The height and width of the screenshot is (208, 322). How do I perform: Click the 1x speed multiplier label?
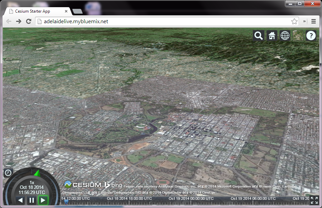(32, 182)
